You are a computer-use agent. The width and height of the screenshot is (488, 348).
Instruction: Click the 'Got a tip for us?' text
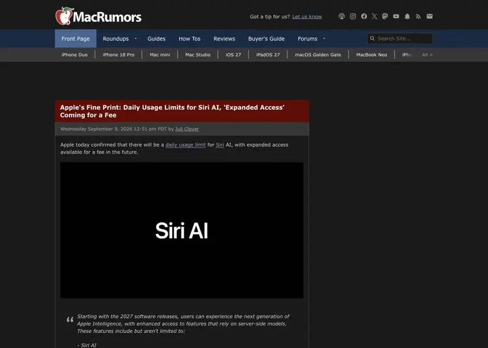(x=270, y=17)
